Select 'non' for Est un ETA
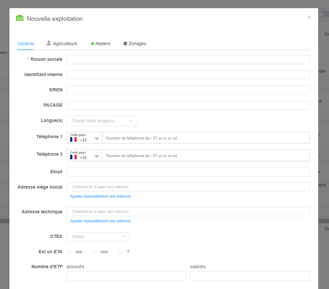Screen dimensions: 329x289 [x=94, y=252]
